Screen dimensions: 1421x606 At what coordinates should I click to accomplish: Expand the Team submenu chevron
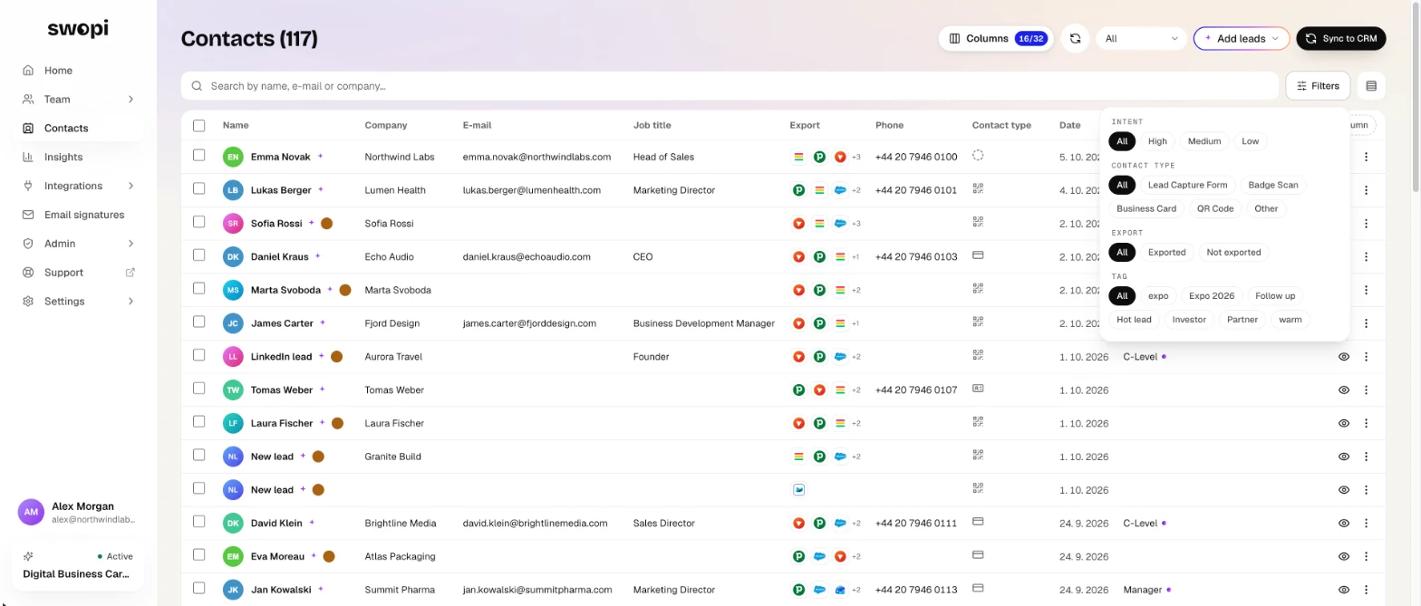[130, 100]
